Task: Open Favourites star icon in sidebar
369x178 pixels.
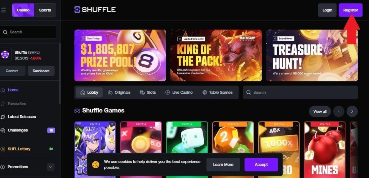Action: tap(3, 104)
